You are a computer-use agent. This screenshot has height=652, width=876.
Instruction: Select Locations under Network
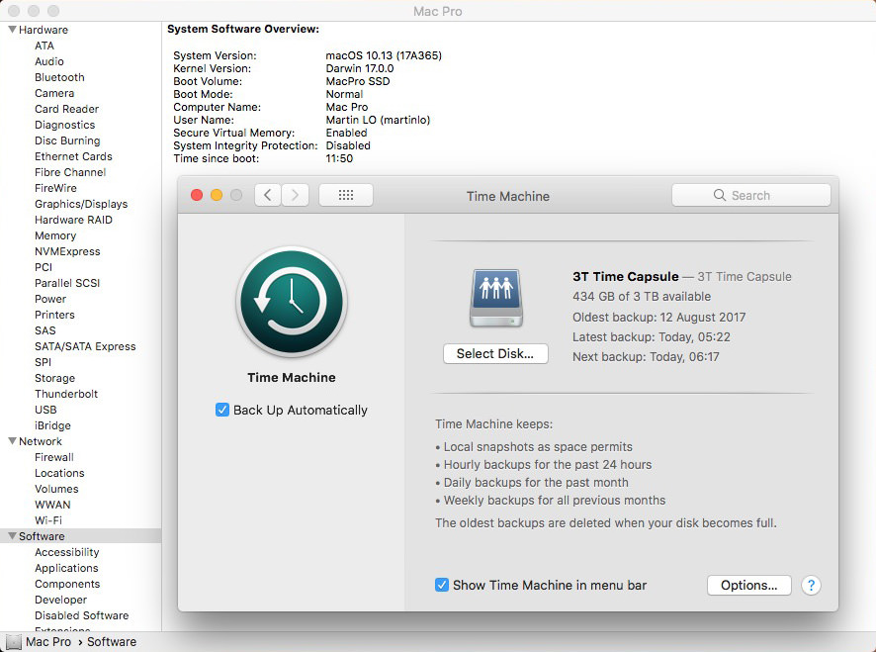tap(59, 473)
